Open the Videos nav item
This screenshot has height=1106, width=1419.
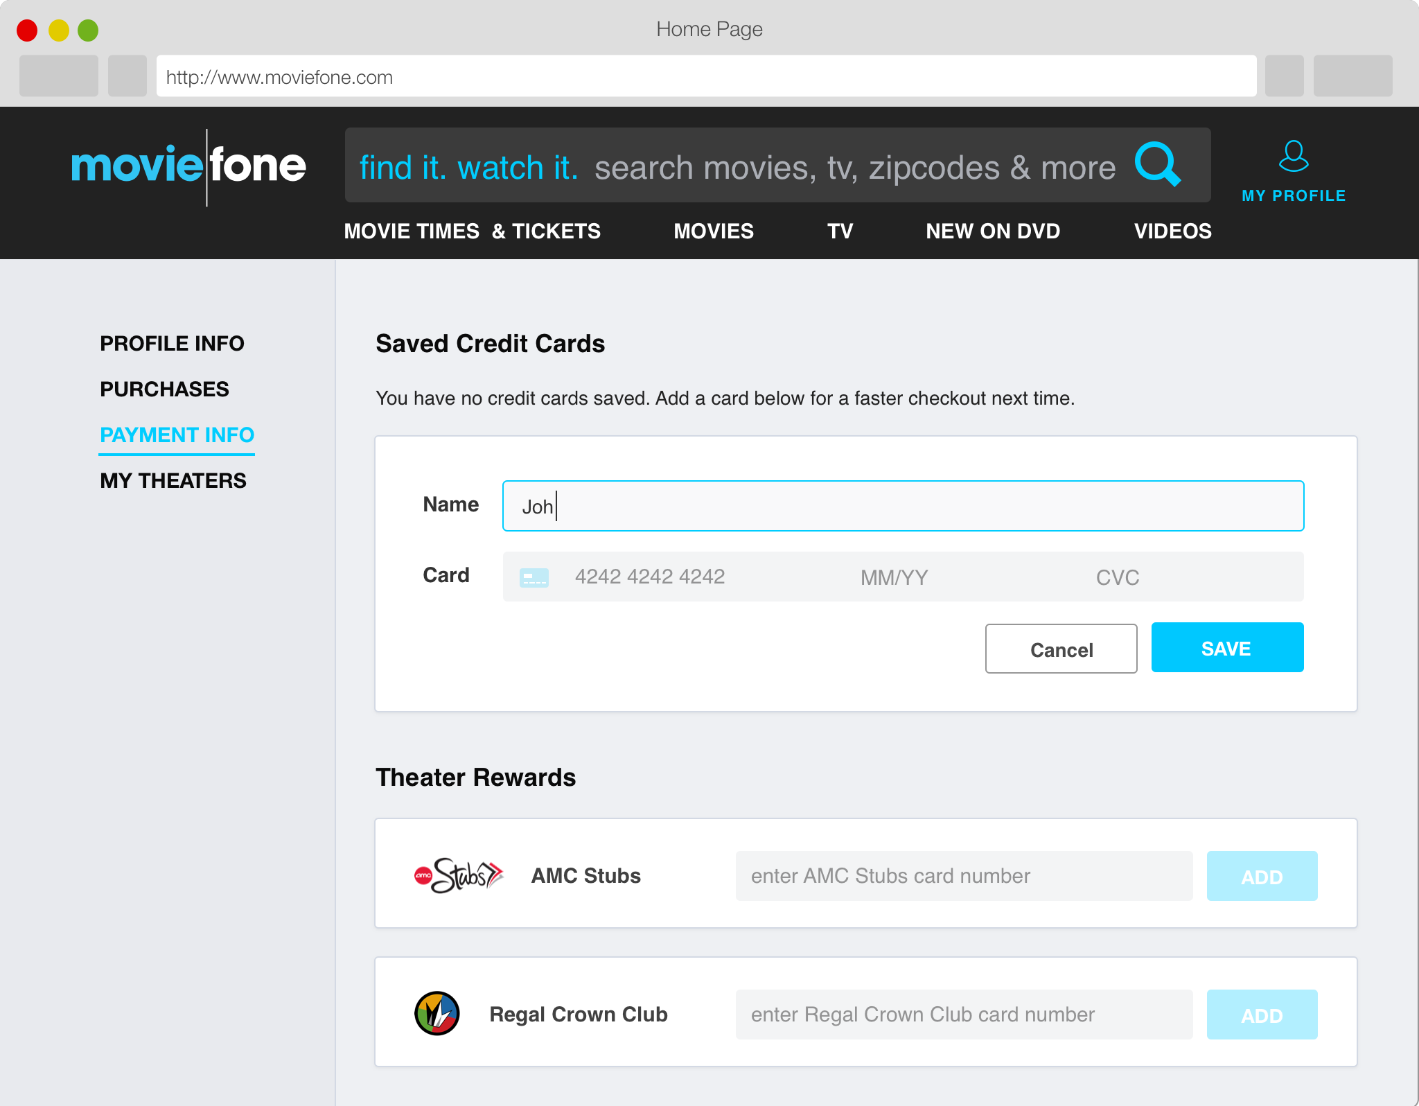(x=1172, y=231)
